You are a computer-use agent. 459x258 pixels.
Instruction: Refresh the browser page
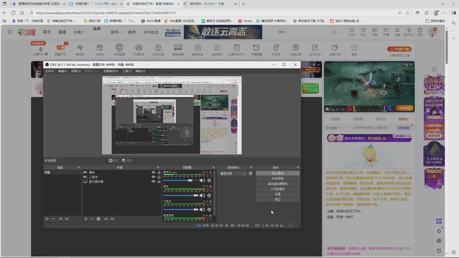coord(13,13)
